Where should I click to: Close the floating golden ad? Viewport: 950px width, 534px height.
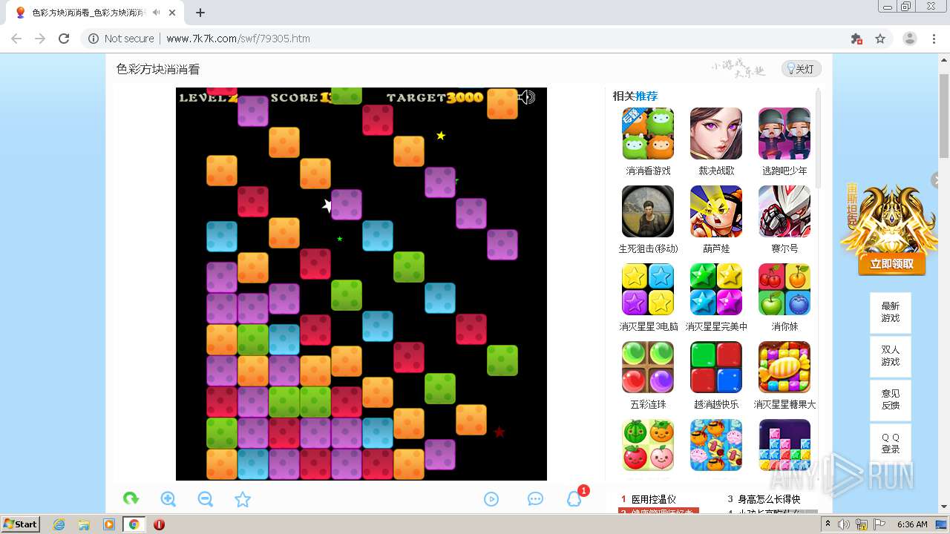pos(937,180)
